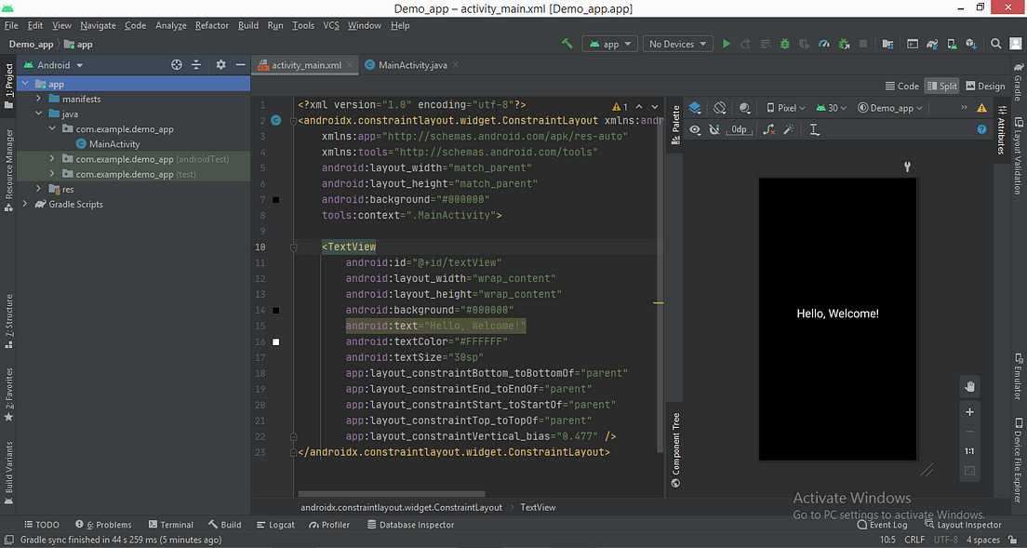
Task: Hide the Project panel with minus icon
Action: [240, 65]
